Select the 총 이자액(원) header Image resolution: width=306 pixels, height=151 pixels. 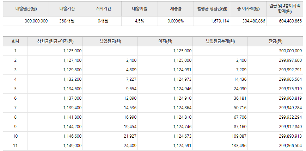(248, 9)
